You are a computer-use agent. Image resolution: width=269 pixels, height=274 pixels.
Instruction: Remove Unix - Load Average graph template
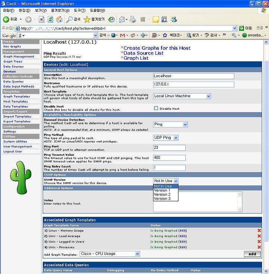[x=259, y=236]
